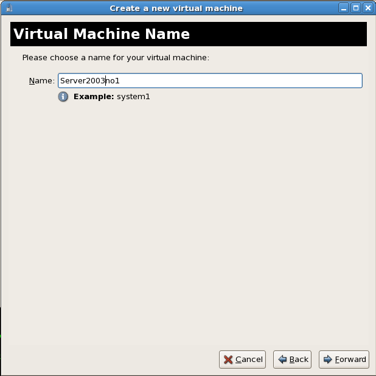Click the 'Example: system1' hint text

(111, 97)
